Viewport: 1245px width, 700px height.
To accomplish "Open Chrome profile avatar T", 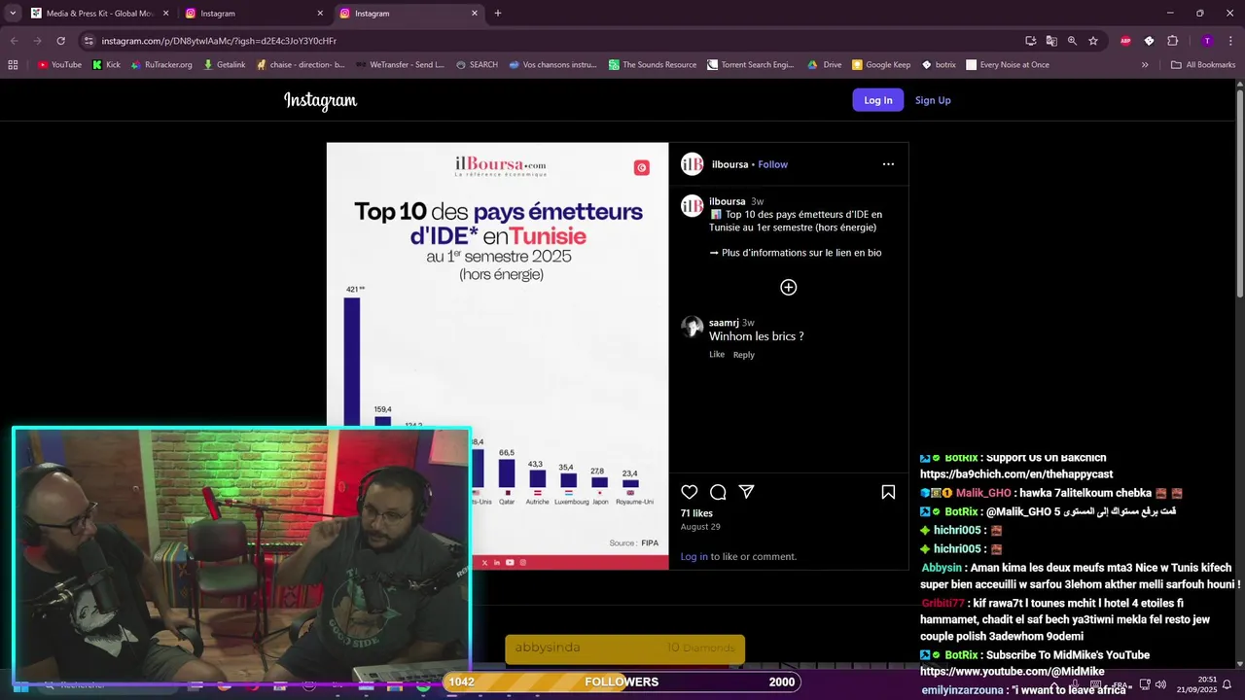I will [1207, 41].
